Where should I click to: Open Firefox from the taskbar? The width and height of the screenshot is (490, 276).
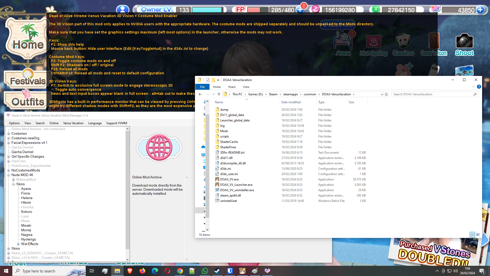click(x=142, y=271)
